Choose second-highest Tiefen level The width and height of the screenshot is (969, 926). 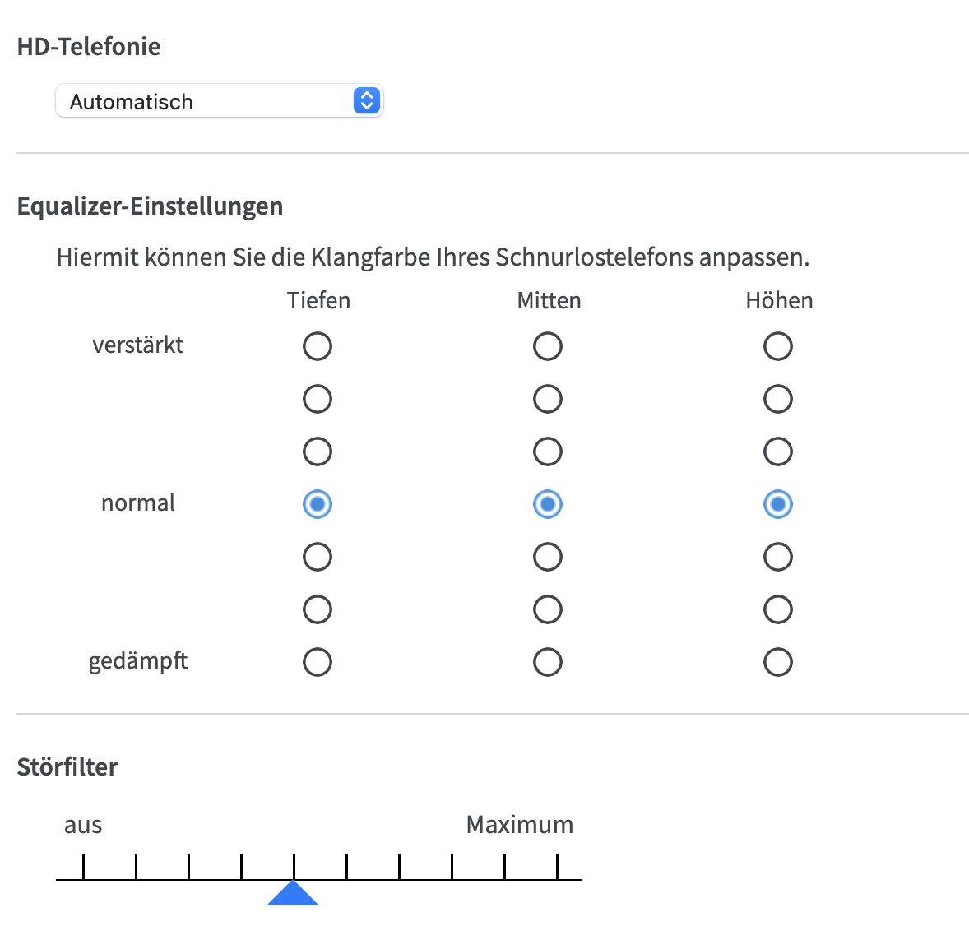[318, 399]
